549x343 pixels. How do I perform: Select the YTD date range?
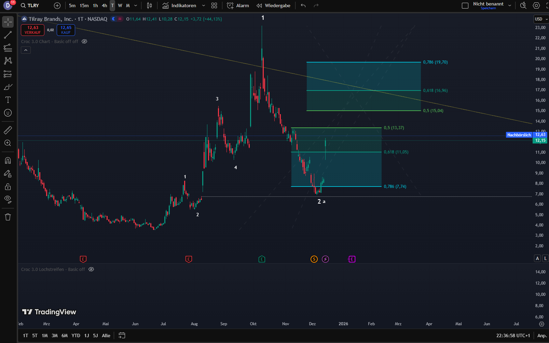(x=76, y=335)
